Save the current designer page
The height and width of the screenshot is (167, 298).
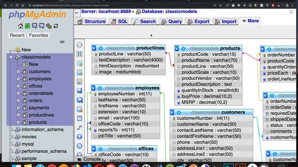[x=80, y=91]
